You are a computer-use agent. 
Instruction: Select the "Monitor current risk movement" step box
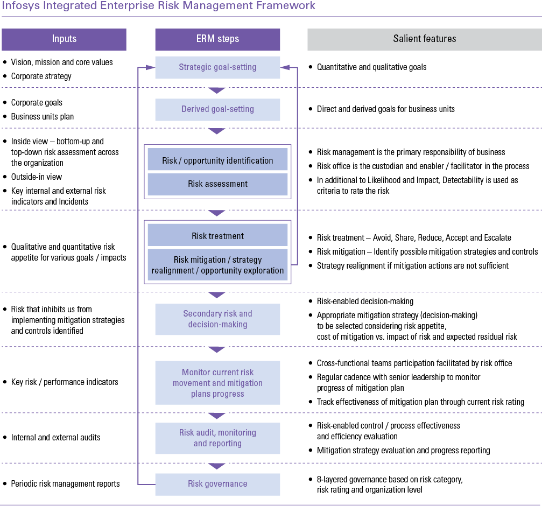pos(217,383)
